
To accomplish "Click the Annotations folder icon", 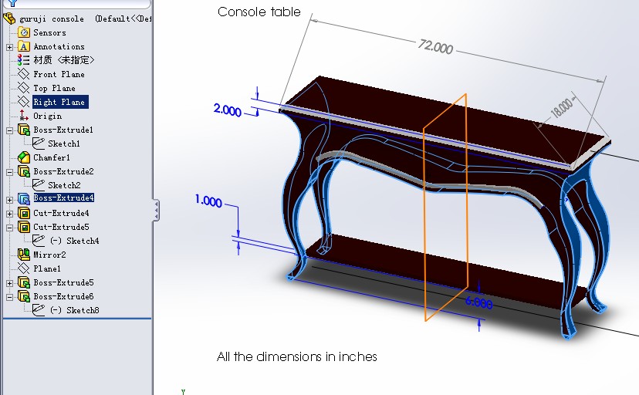I will coord(24,46).
